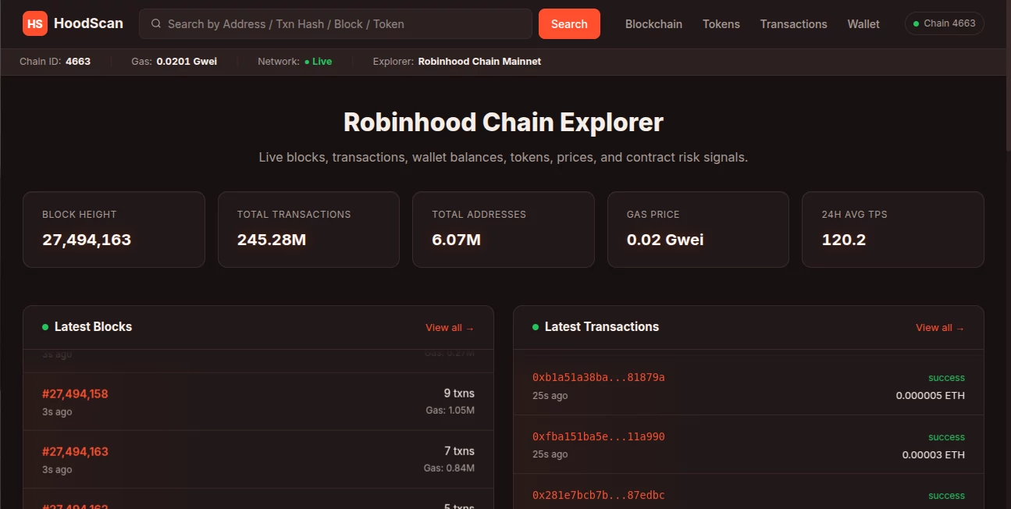Open the Blockchain menu
This screenshot has width=1011, height=509.
pyautogui.click(x=653, y=24)
